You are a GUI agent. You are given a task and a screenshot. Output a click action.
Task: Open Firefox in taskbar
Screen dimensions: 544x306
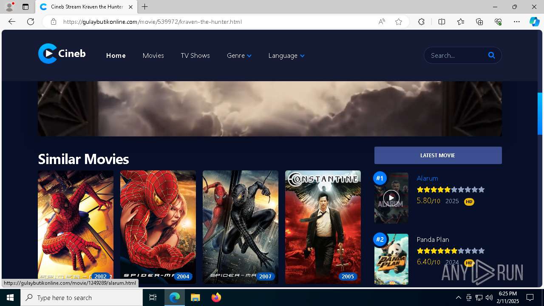point(216,297)
